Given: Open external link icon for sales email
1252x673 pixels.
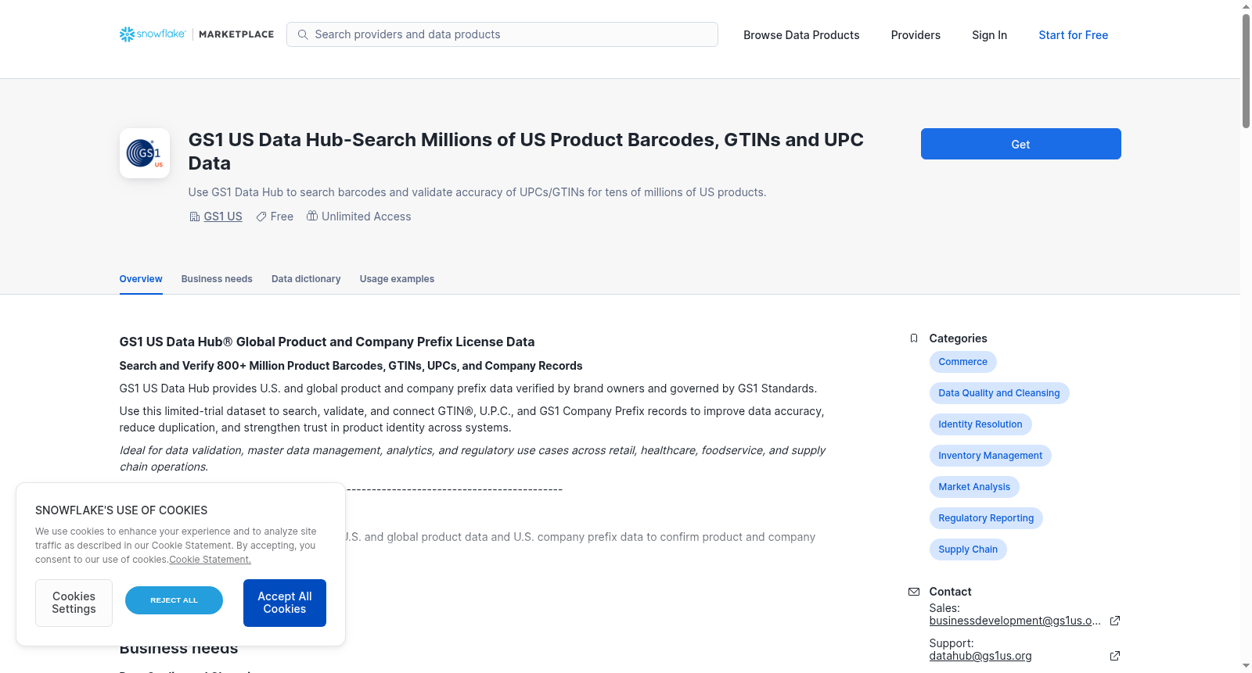Looking at the screenshot, I should click(1115, 621).
